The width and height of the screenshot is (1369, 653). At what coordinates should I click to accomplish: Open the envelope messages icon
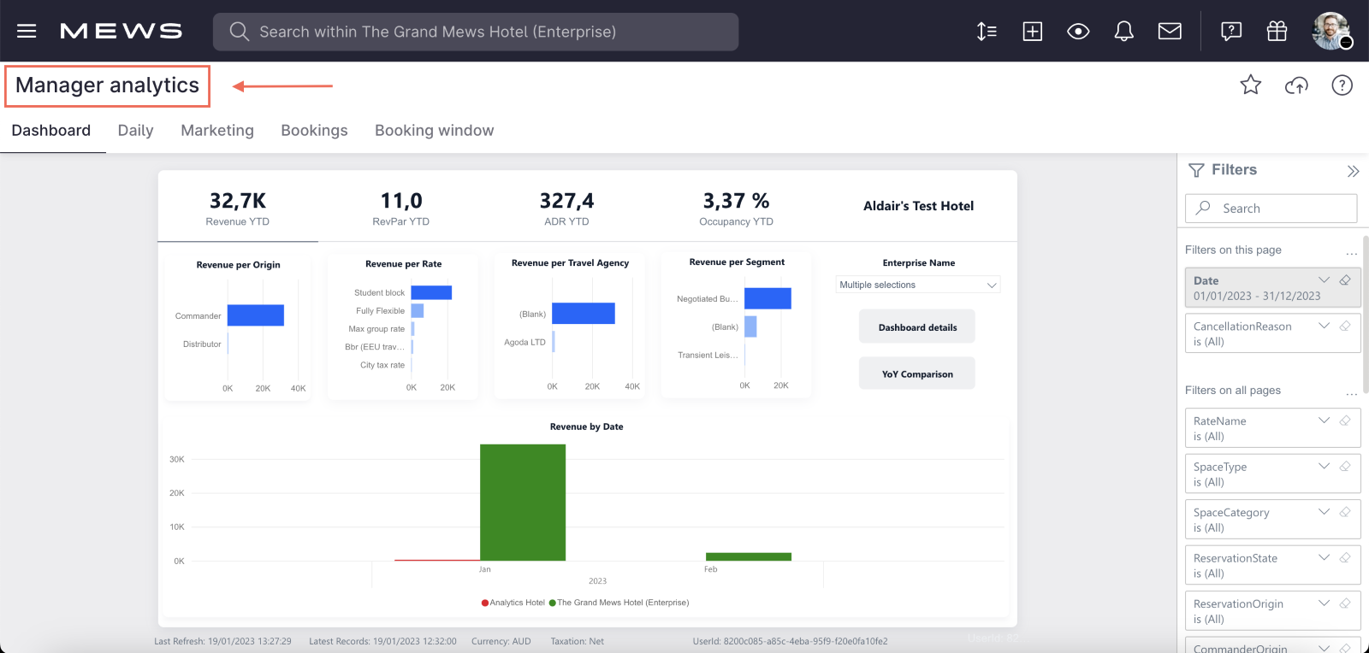1170,32
